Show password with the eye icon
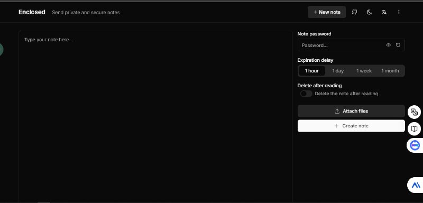423x203 pixels. click(388, 45)
